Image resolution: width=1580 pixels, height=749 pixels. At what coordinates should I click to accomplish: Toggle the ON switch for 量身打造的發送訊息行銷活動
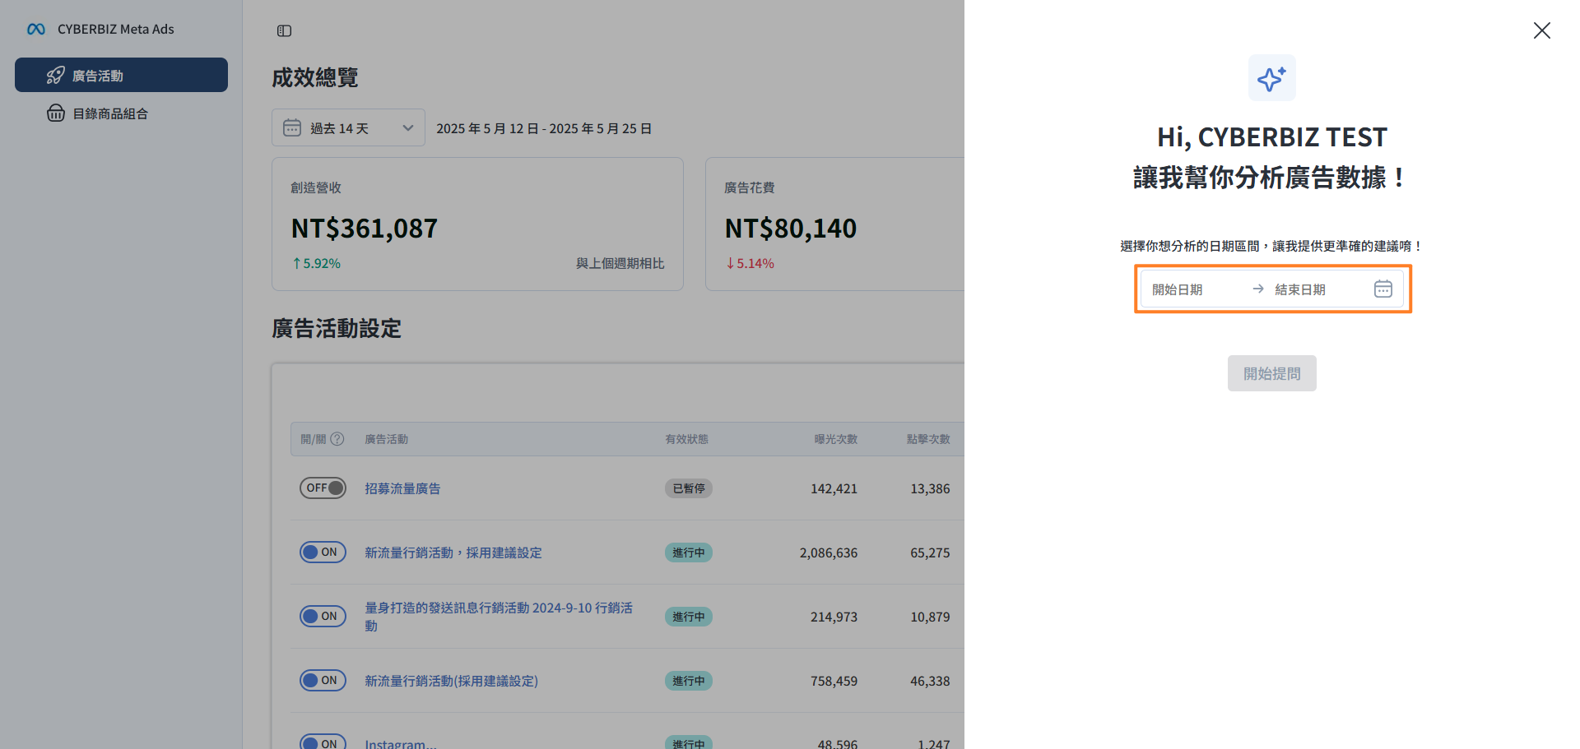tap(323, 617)
